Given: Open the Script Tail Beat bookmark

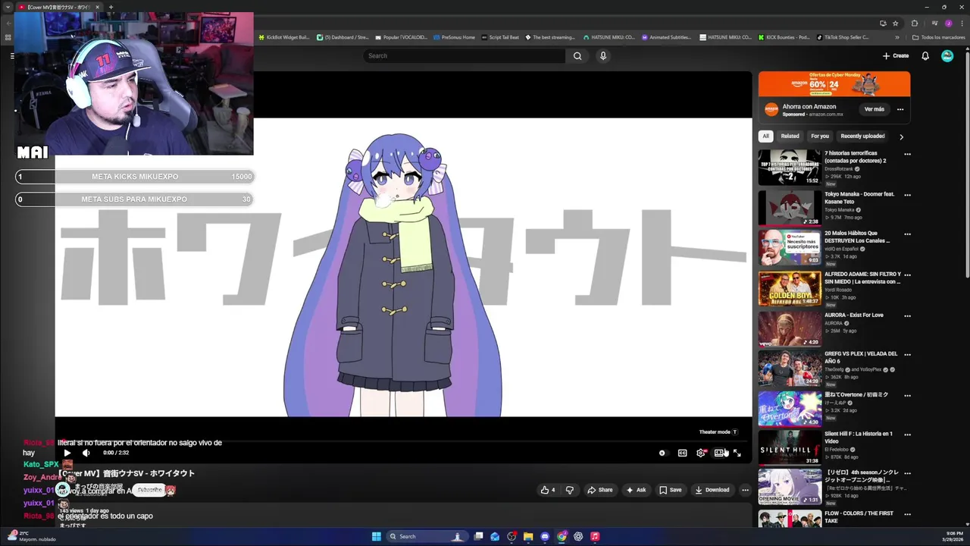Looking at the screenshot, I should tap(500, 37).
